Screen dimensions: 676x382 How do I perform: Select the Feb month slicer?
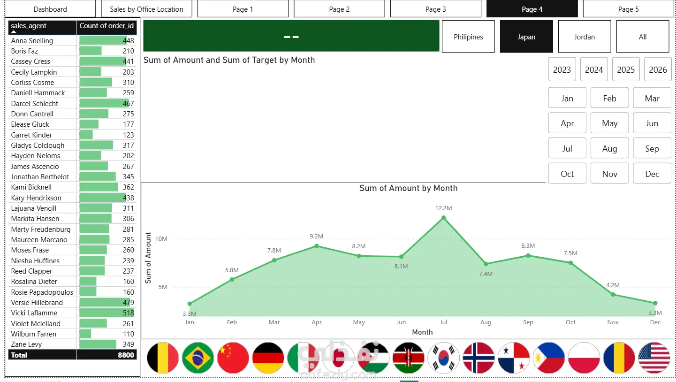[x=610, y=98]
